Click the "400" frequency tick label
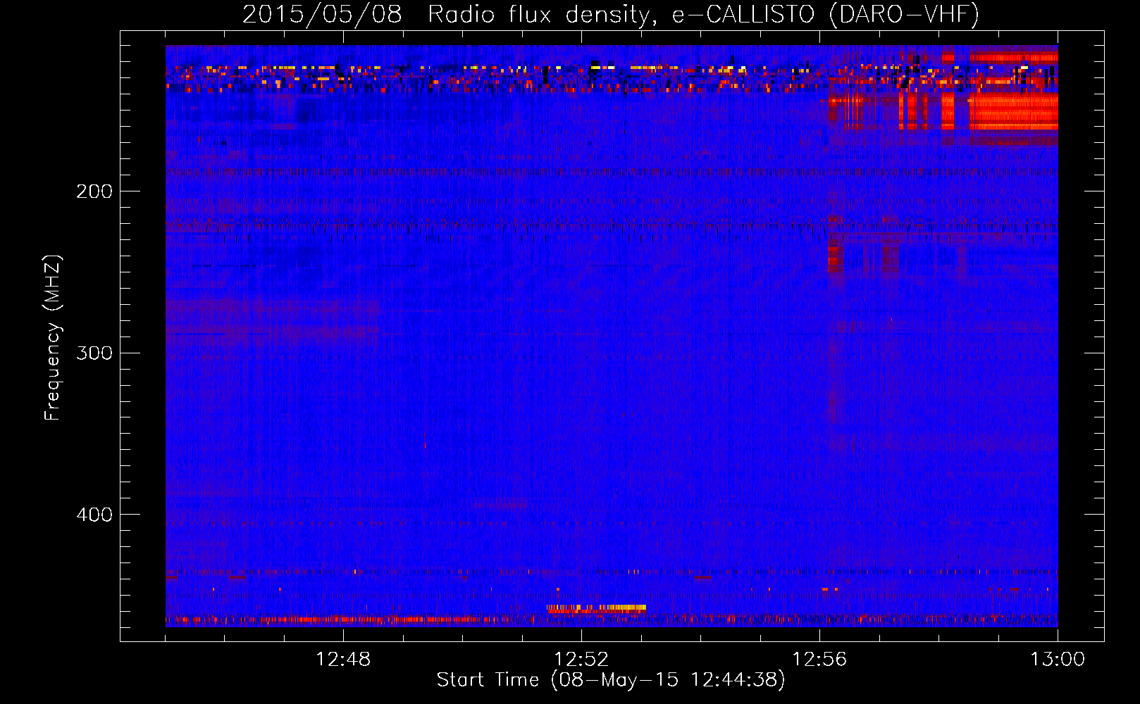 pyautogui.click(x=94, y=515)
